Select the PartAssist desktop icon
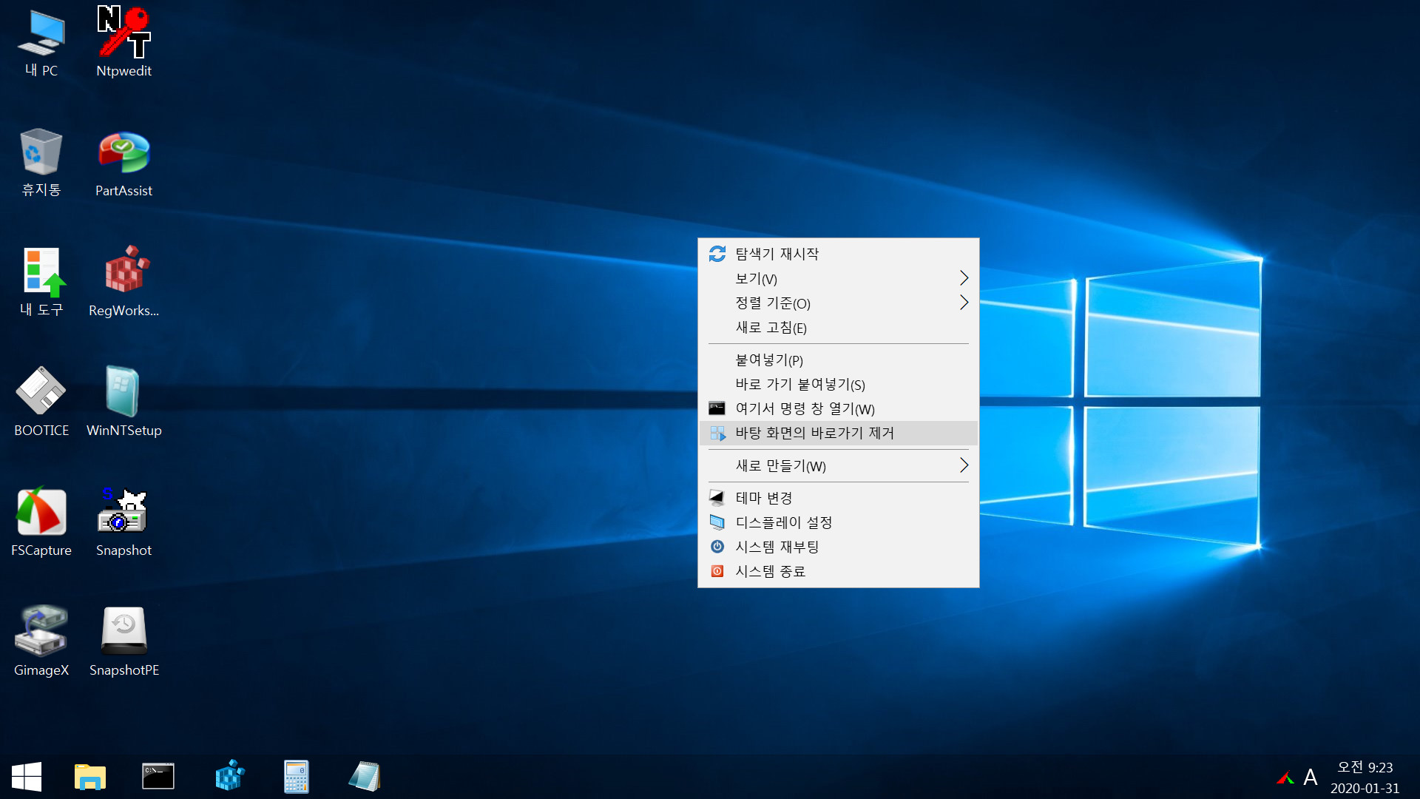 (x=124, y=163)
